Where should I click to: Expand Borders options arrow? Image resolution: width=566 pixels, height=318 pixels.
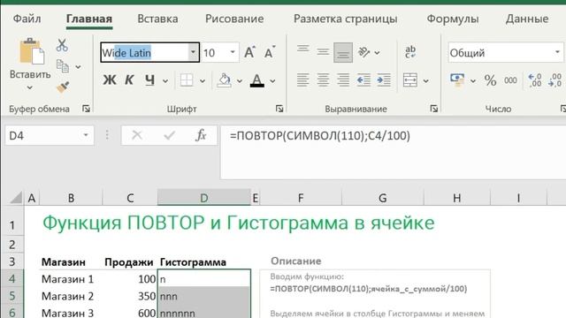203,81
